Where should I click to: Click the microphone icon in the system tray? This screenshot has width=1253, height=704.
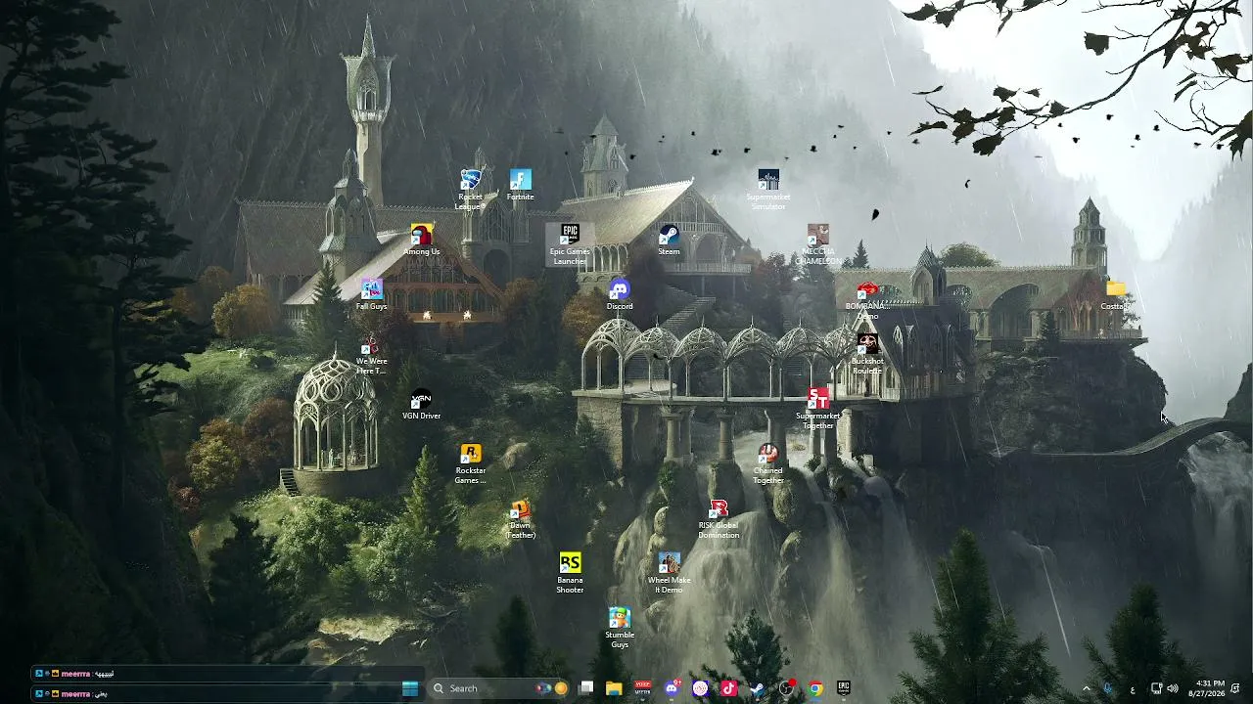[x=1108, y=688]
